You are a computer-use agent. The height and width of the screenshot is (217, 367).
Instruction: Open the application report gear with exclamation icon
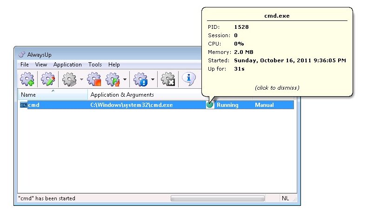140,79
